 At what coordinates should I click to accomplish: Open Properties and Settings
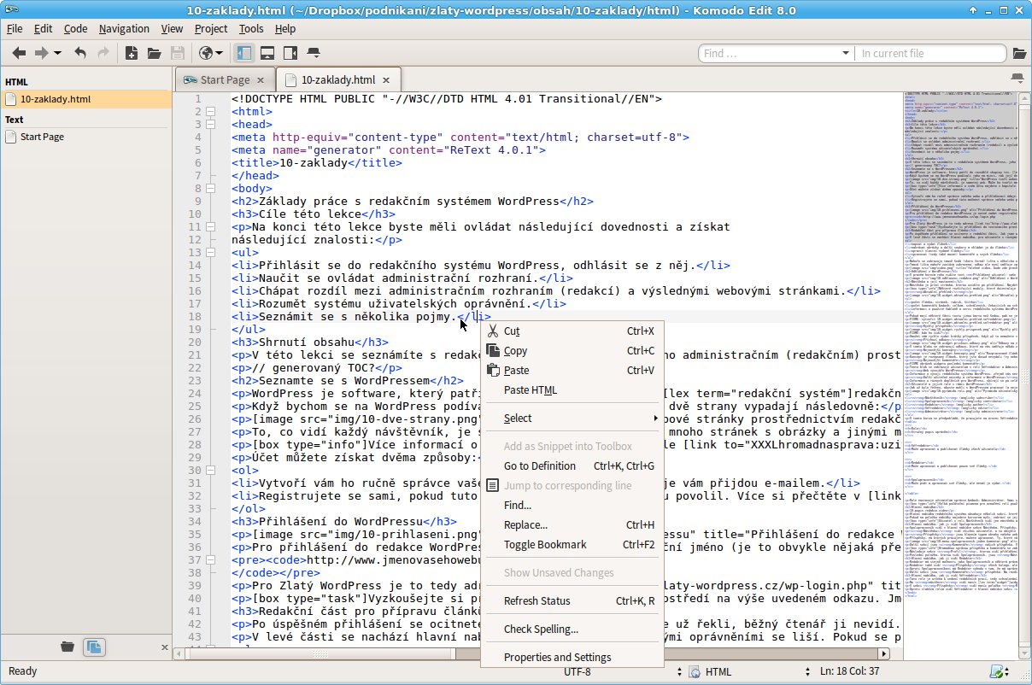572,658
